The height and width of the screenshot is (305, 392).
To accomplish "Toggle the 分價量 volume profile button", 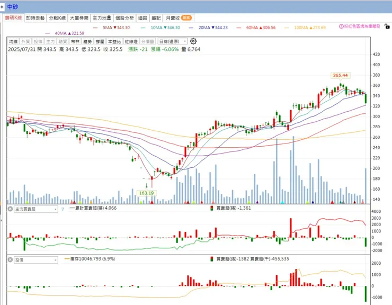I will pyautogui.click(x=147, y=41).
